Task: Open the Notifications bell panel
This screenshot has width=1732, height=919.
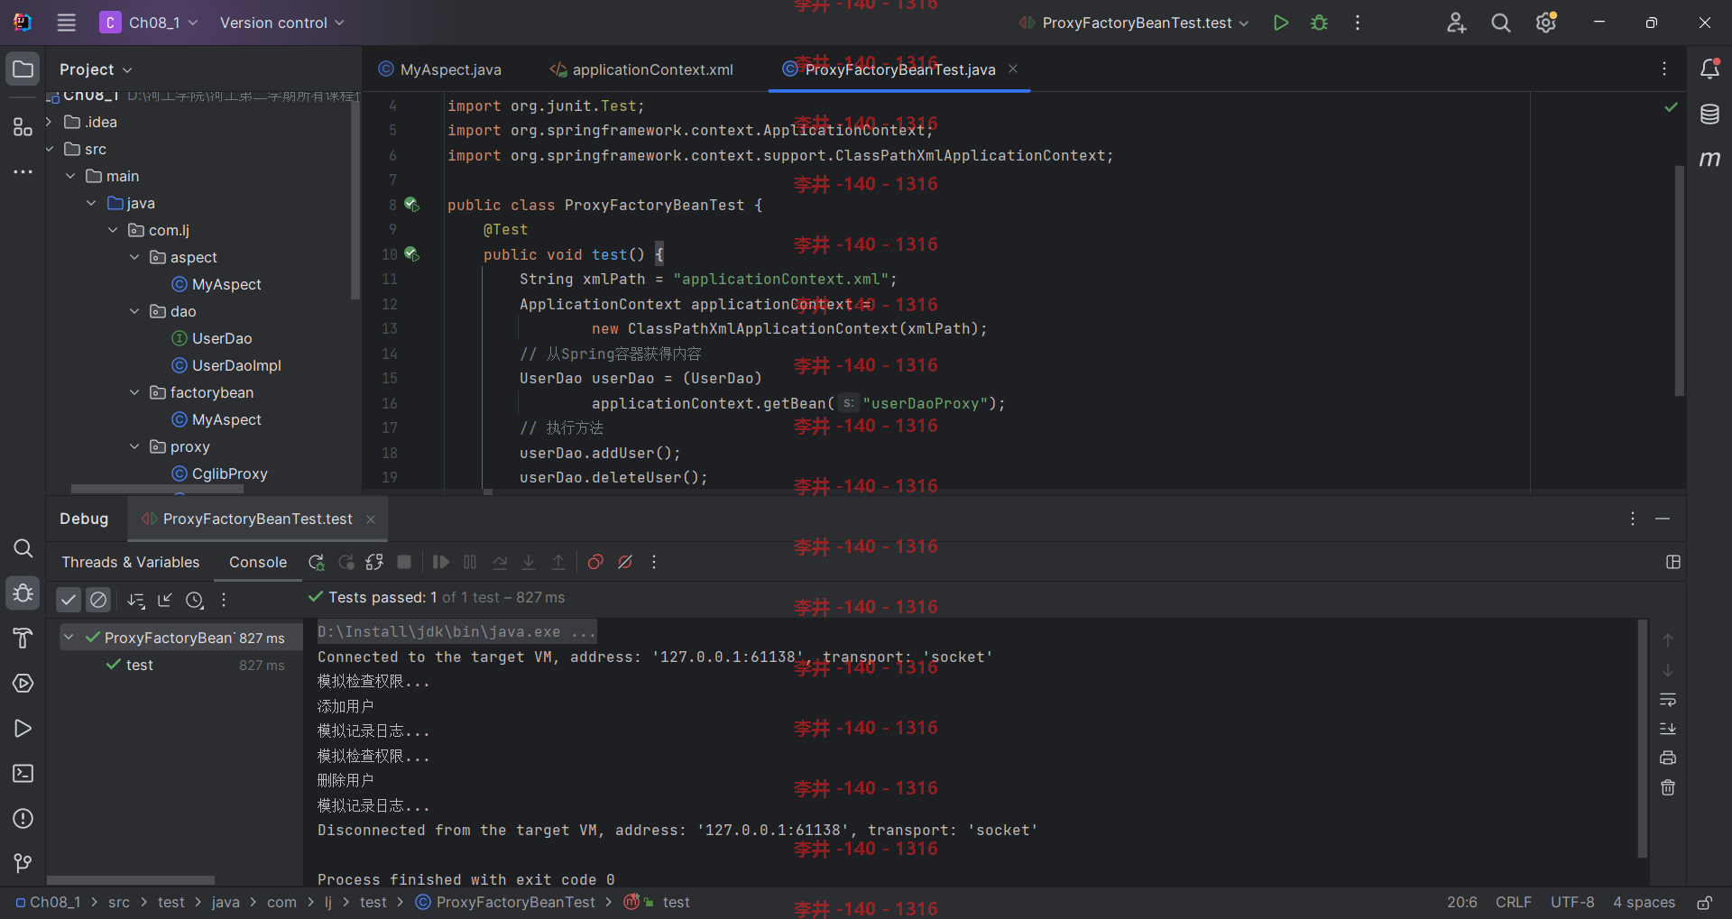Action: pos(1709,69)
